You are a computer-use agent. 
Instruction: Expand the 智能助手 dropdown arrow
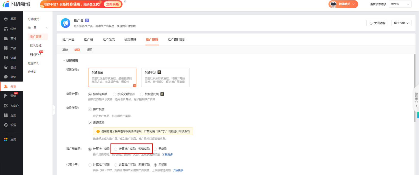[353, 4]
